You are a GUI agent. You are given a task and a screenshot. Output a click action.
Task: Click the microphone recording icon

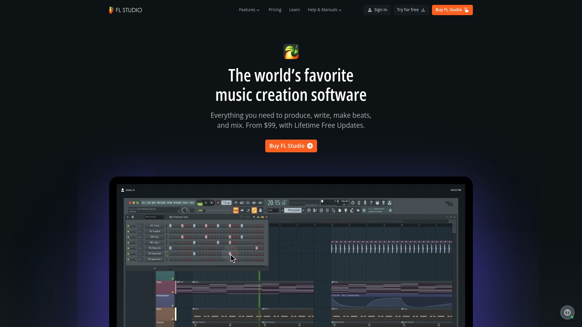pos(365,203)
